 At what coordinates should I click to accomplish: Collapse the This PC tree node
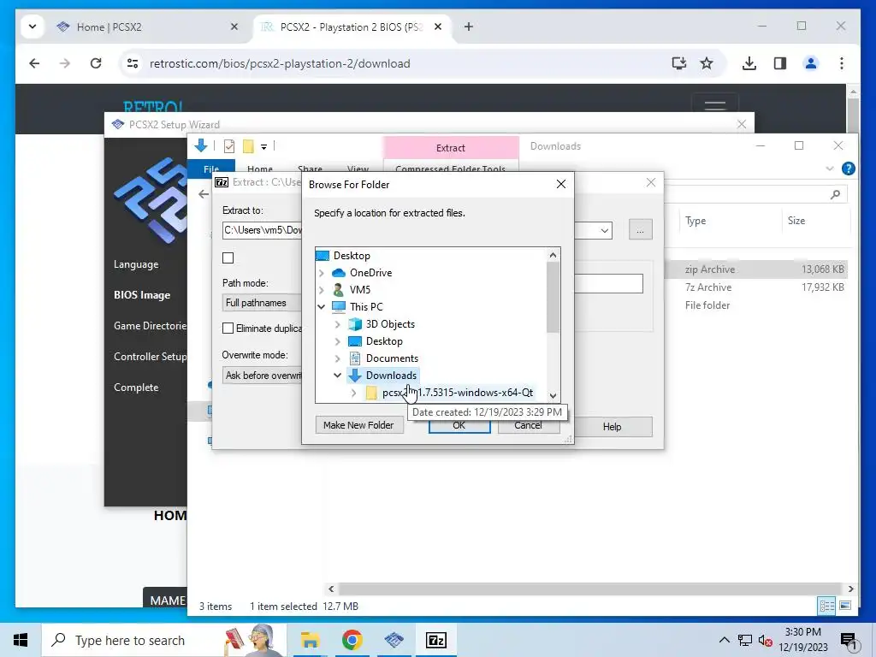pos(322,307)
